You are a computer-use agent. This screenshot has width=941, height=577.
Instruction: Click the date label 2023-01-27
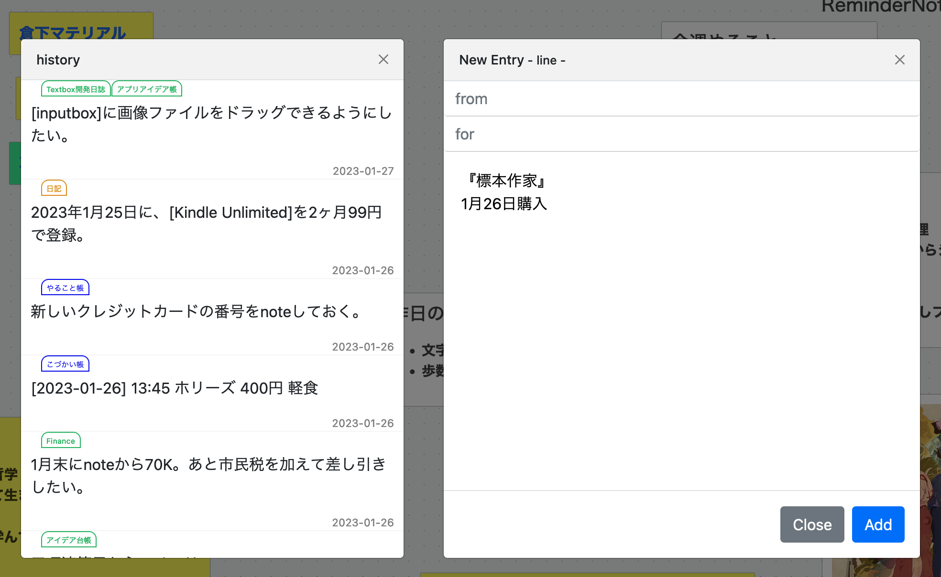363,171
